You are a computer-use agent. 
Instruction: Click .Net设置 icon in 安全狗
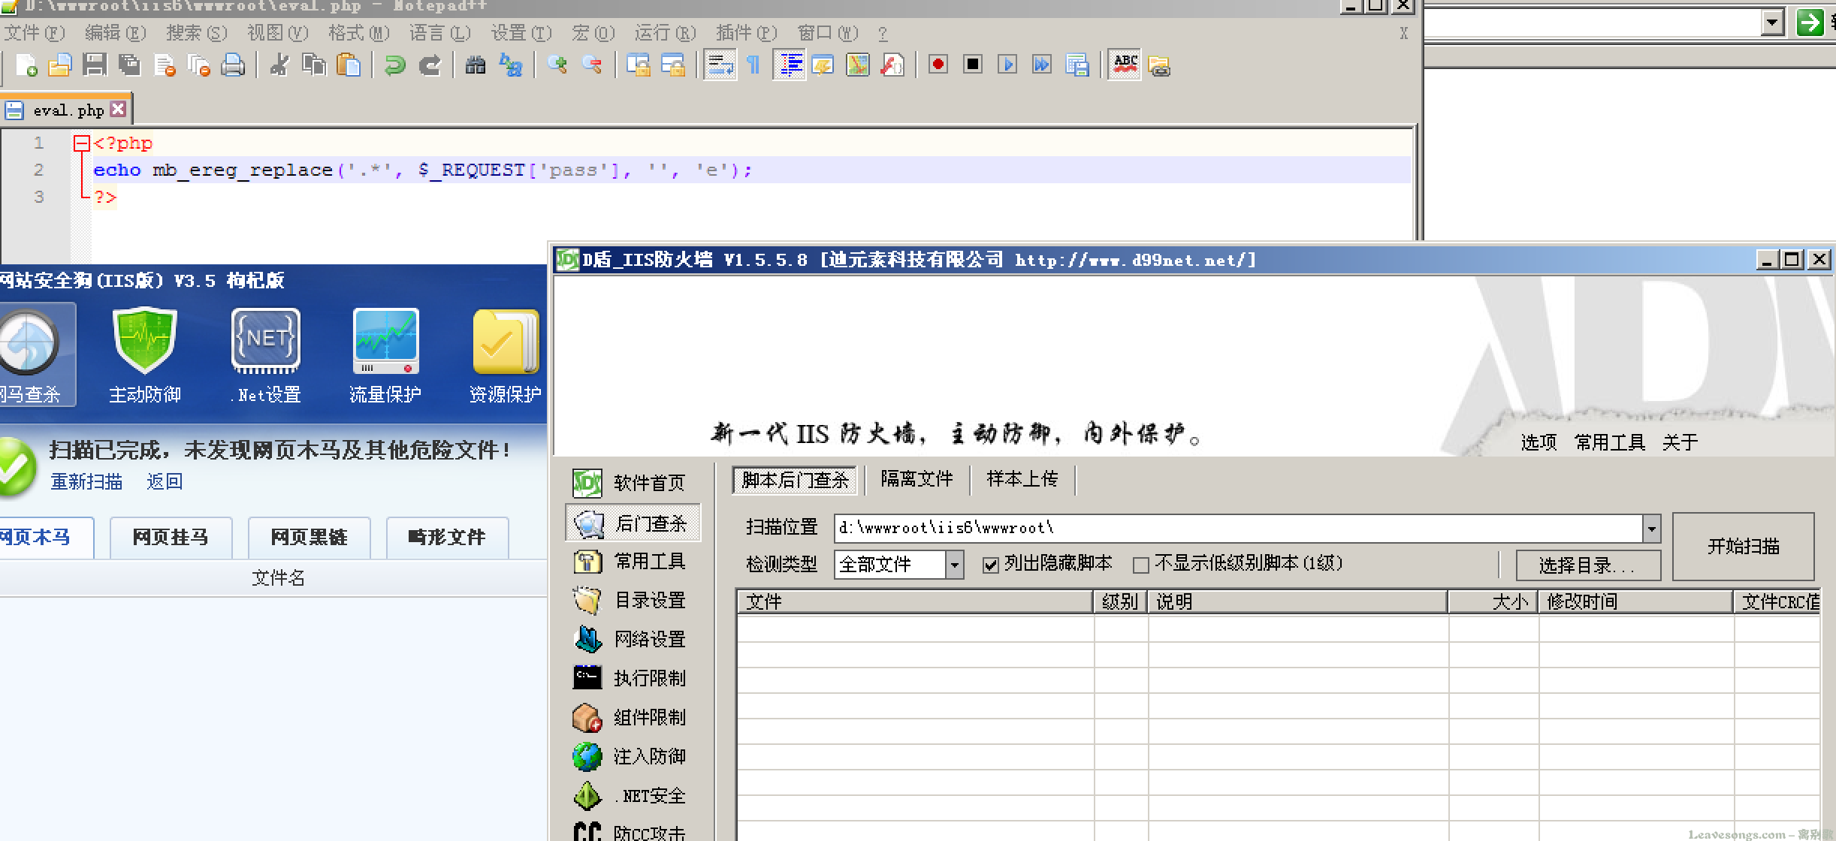coord(265,355)
